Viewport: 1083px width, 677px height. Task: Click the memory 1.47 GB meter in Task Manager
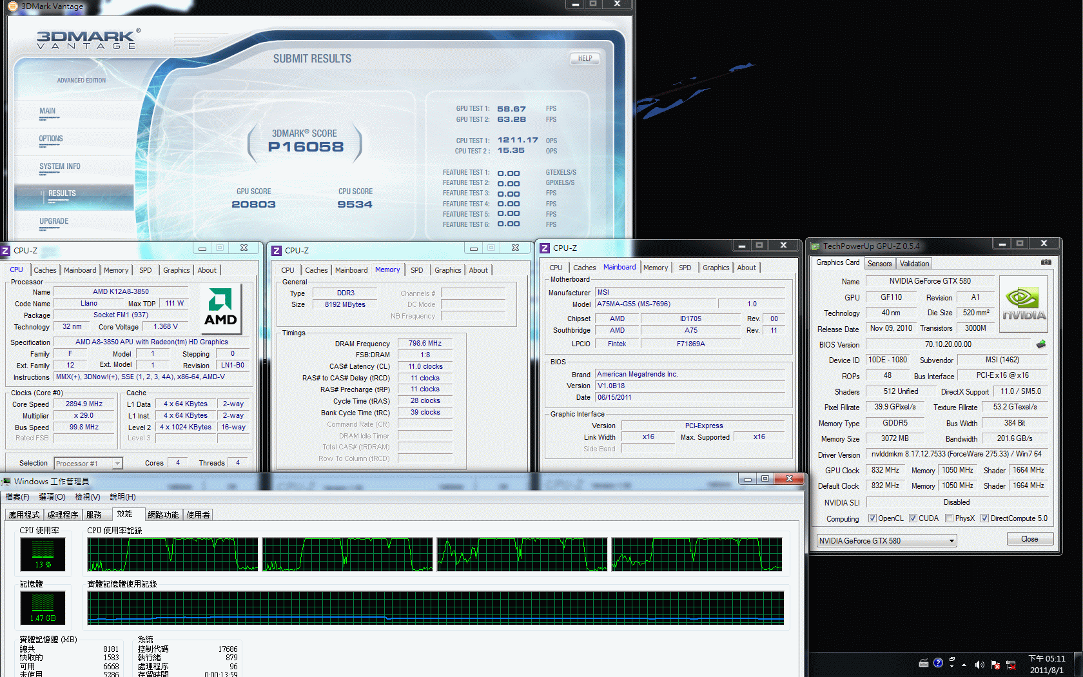(43, 607)
